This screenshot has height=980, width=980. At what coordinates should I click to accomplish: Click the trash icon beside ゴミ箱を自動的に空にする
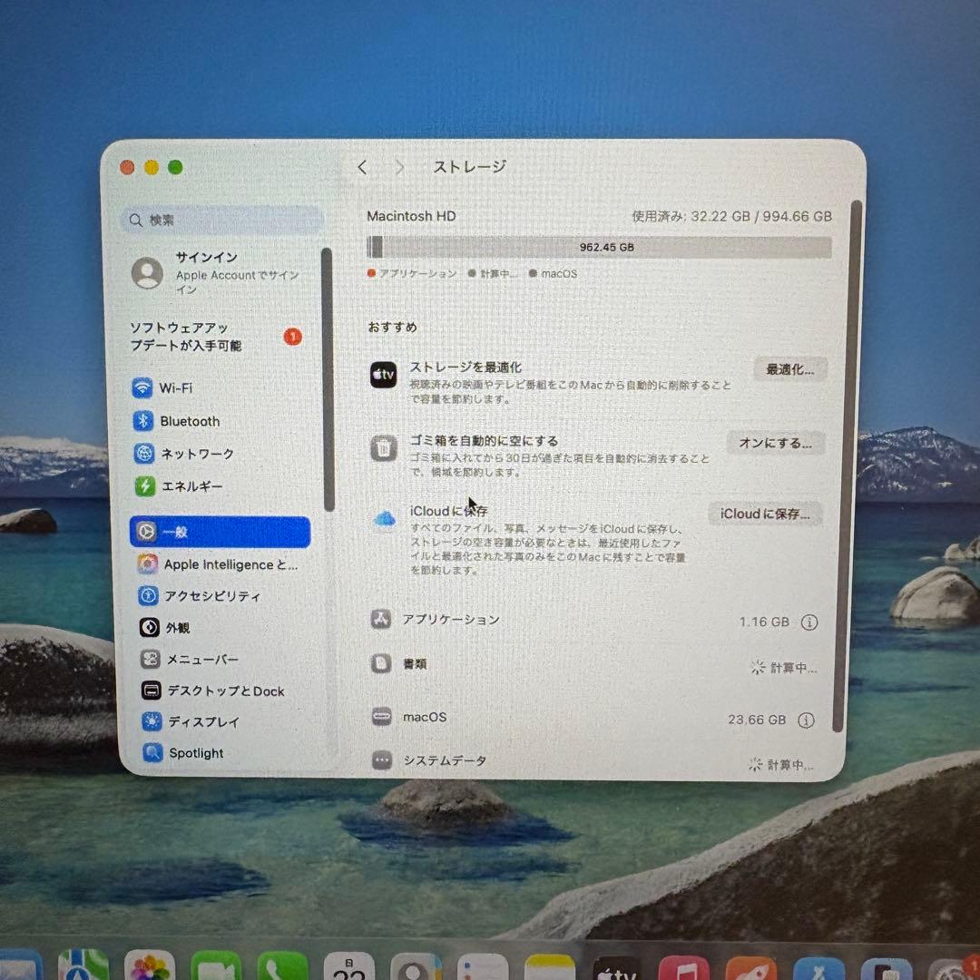click(x=384, y=448)
